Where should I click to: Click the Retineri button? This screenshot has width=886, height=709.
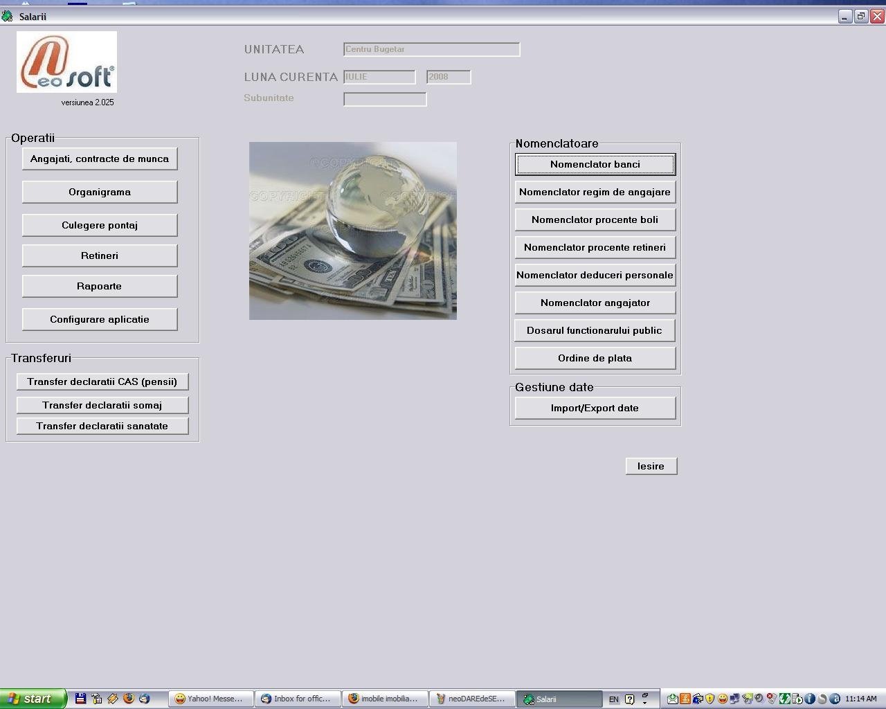[x=100, y=255]
